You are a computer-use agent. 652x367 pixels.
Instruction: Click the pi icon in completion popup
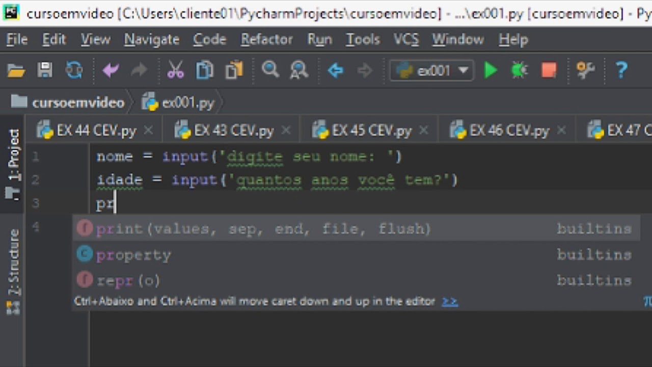pos(647,301)
